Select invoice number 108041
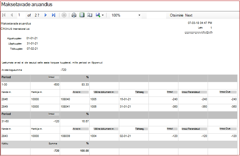Screen dimensions: 240x156 [x=65, y=107]
